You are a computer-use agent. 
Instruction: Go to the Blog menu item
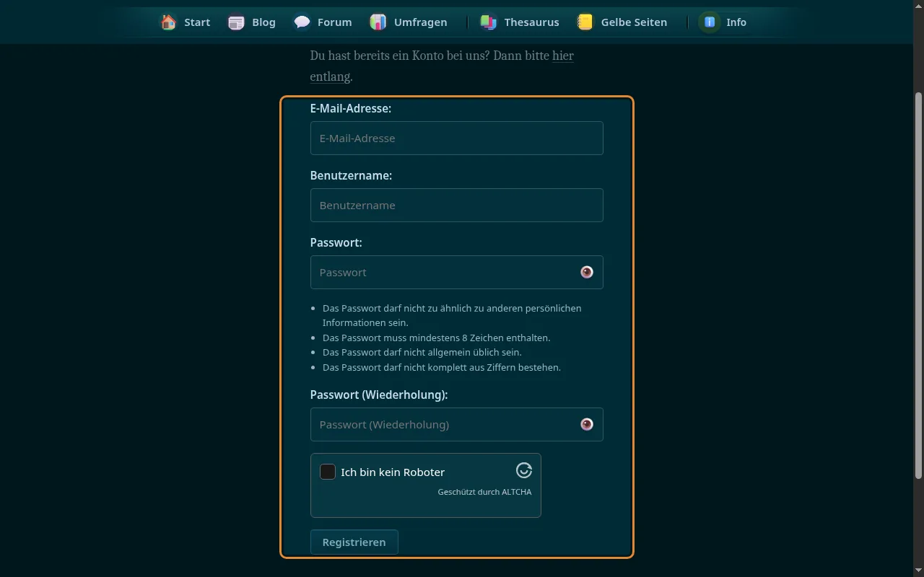point(252,22)
